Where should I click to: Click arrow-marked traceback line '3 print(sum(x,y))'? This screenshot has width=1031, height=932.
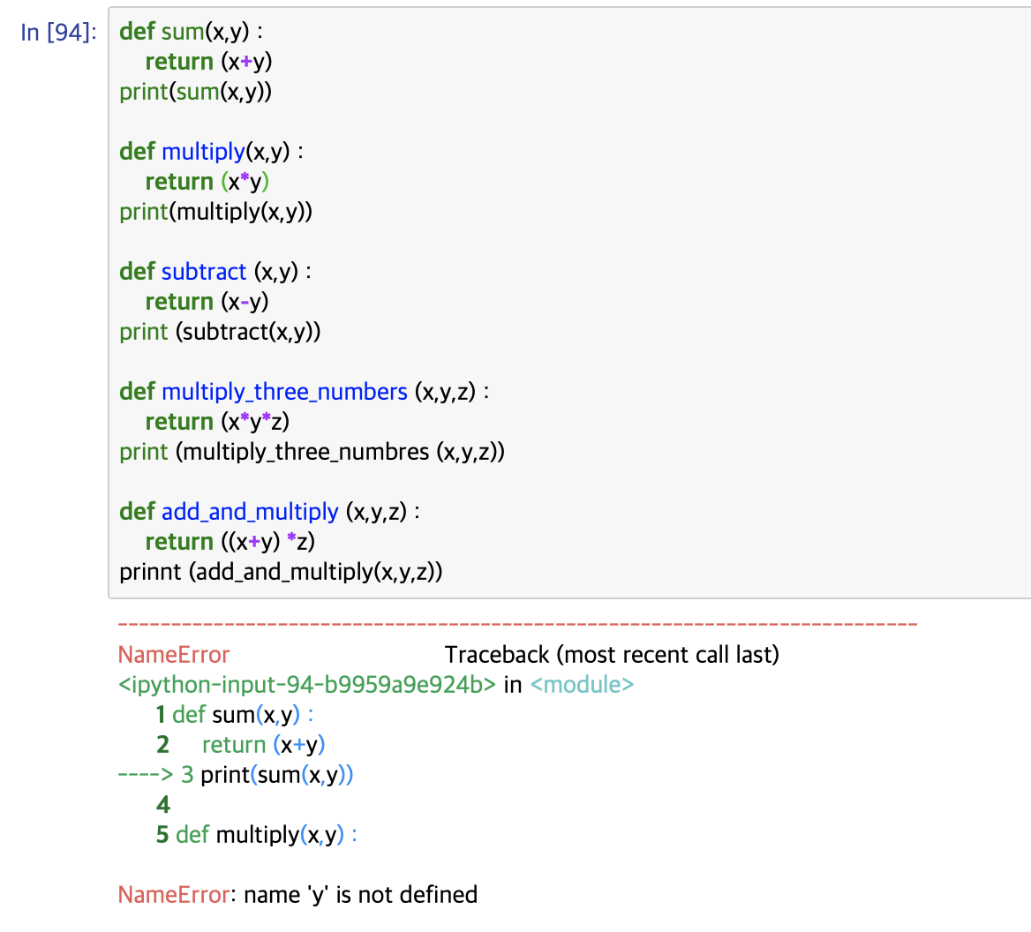click(236, 775)
